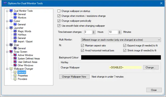Open Providers under Wallpaper Changer
The width and height of the screenshot is (166, 97).
(22, 79)
